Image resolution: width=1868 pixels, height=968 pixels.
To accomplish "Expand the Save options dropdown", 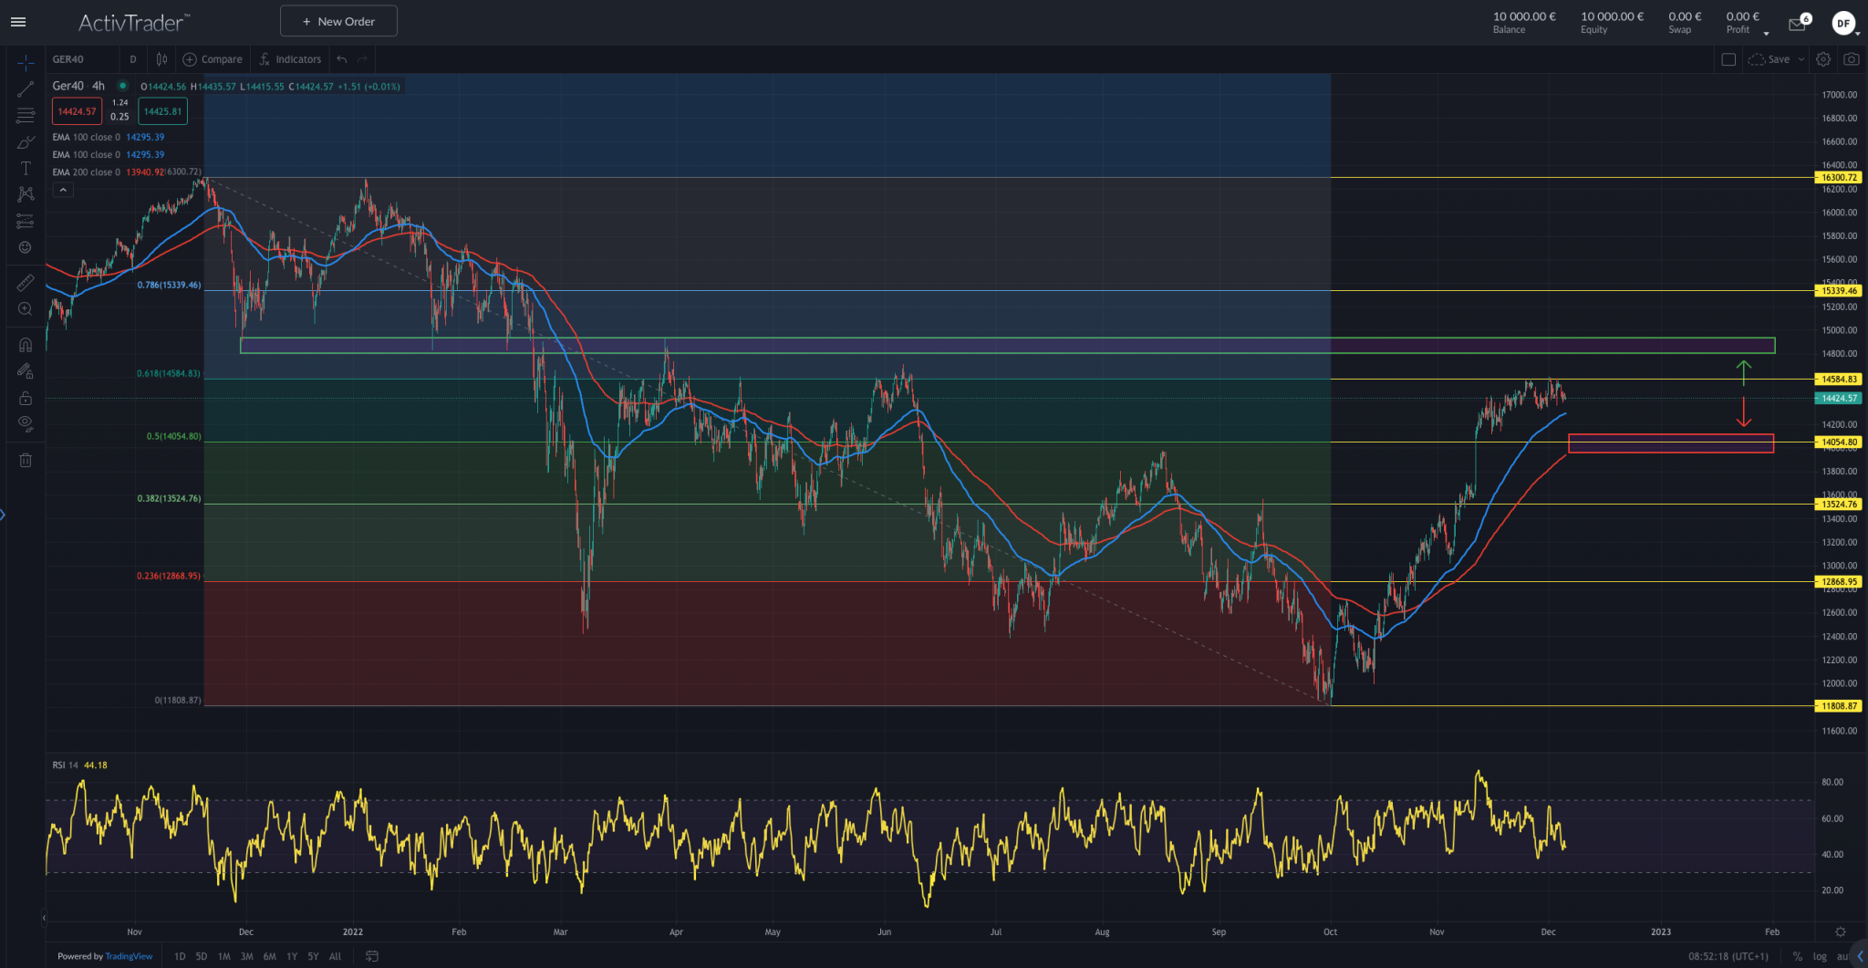I will [1801, 58].
